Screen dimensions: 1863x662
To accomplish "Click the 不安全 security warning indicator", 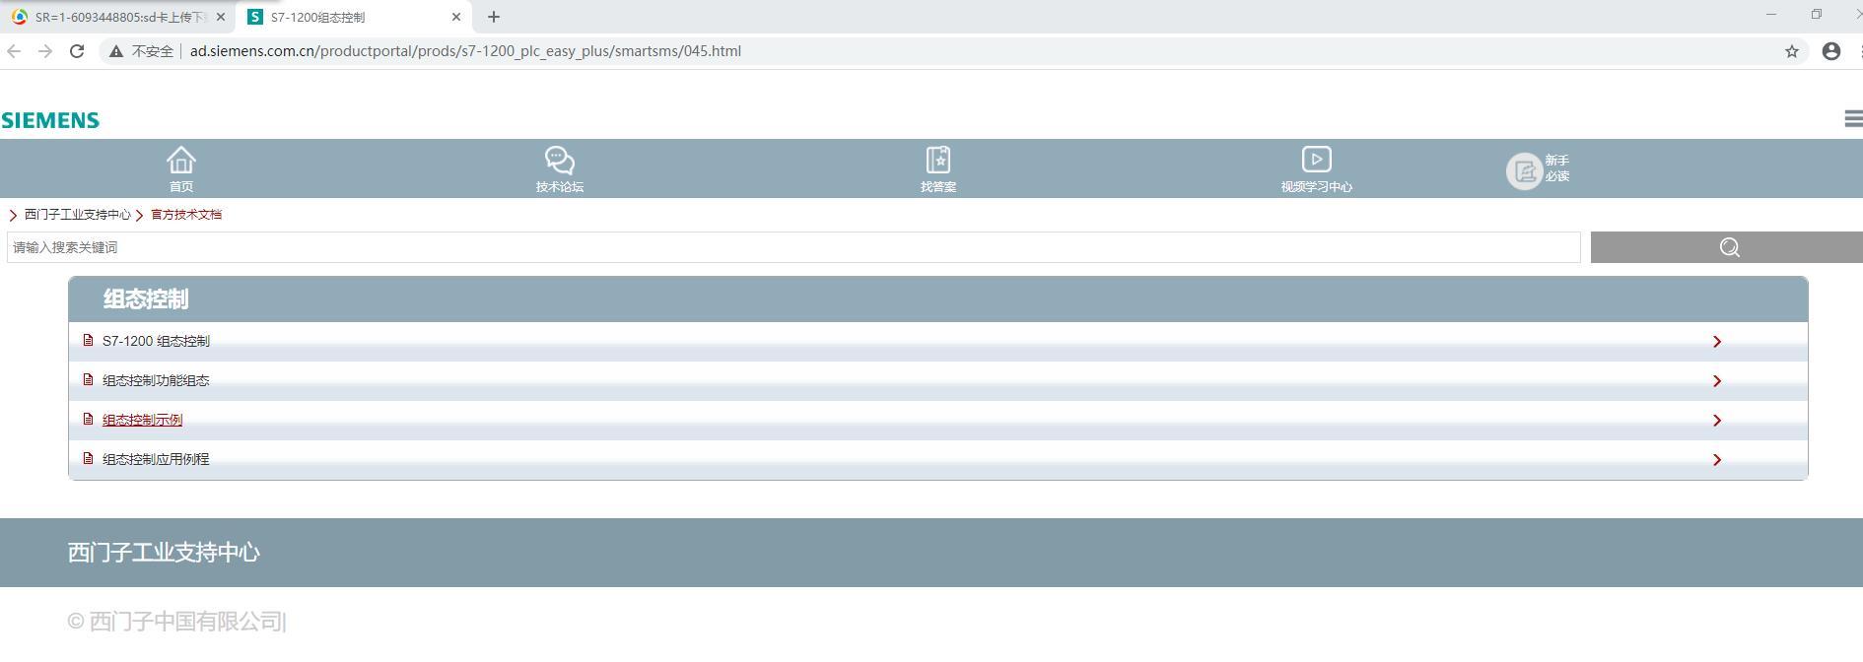I will pos(141,51).
